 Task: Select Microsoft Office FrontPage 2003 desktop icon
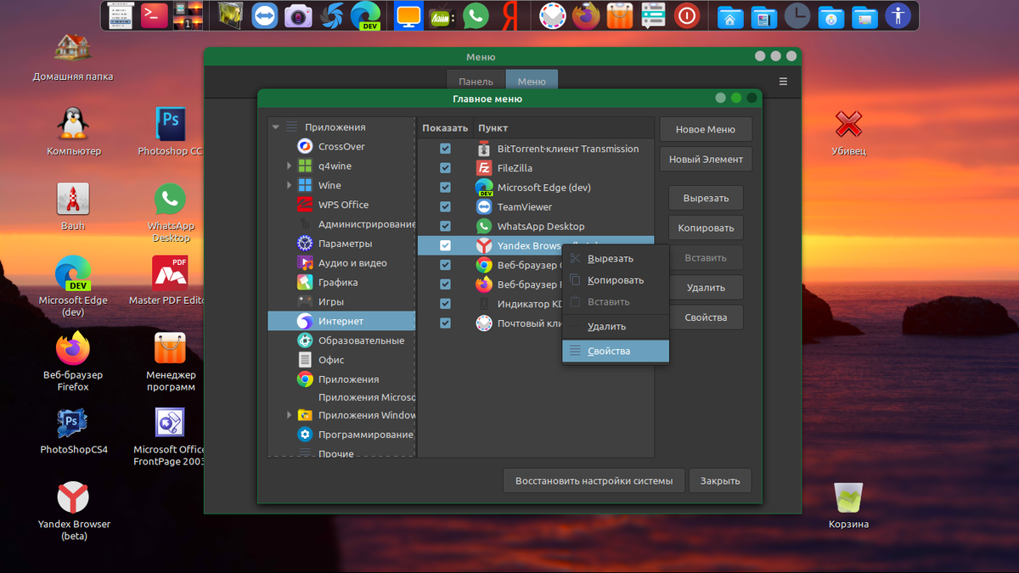click(x=169, y=437)
